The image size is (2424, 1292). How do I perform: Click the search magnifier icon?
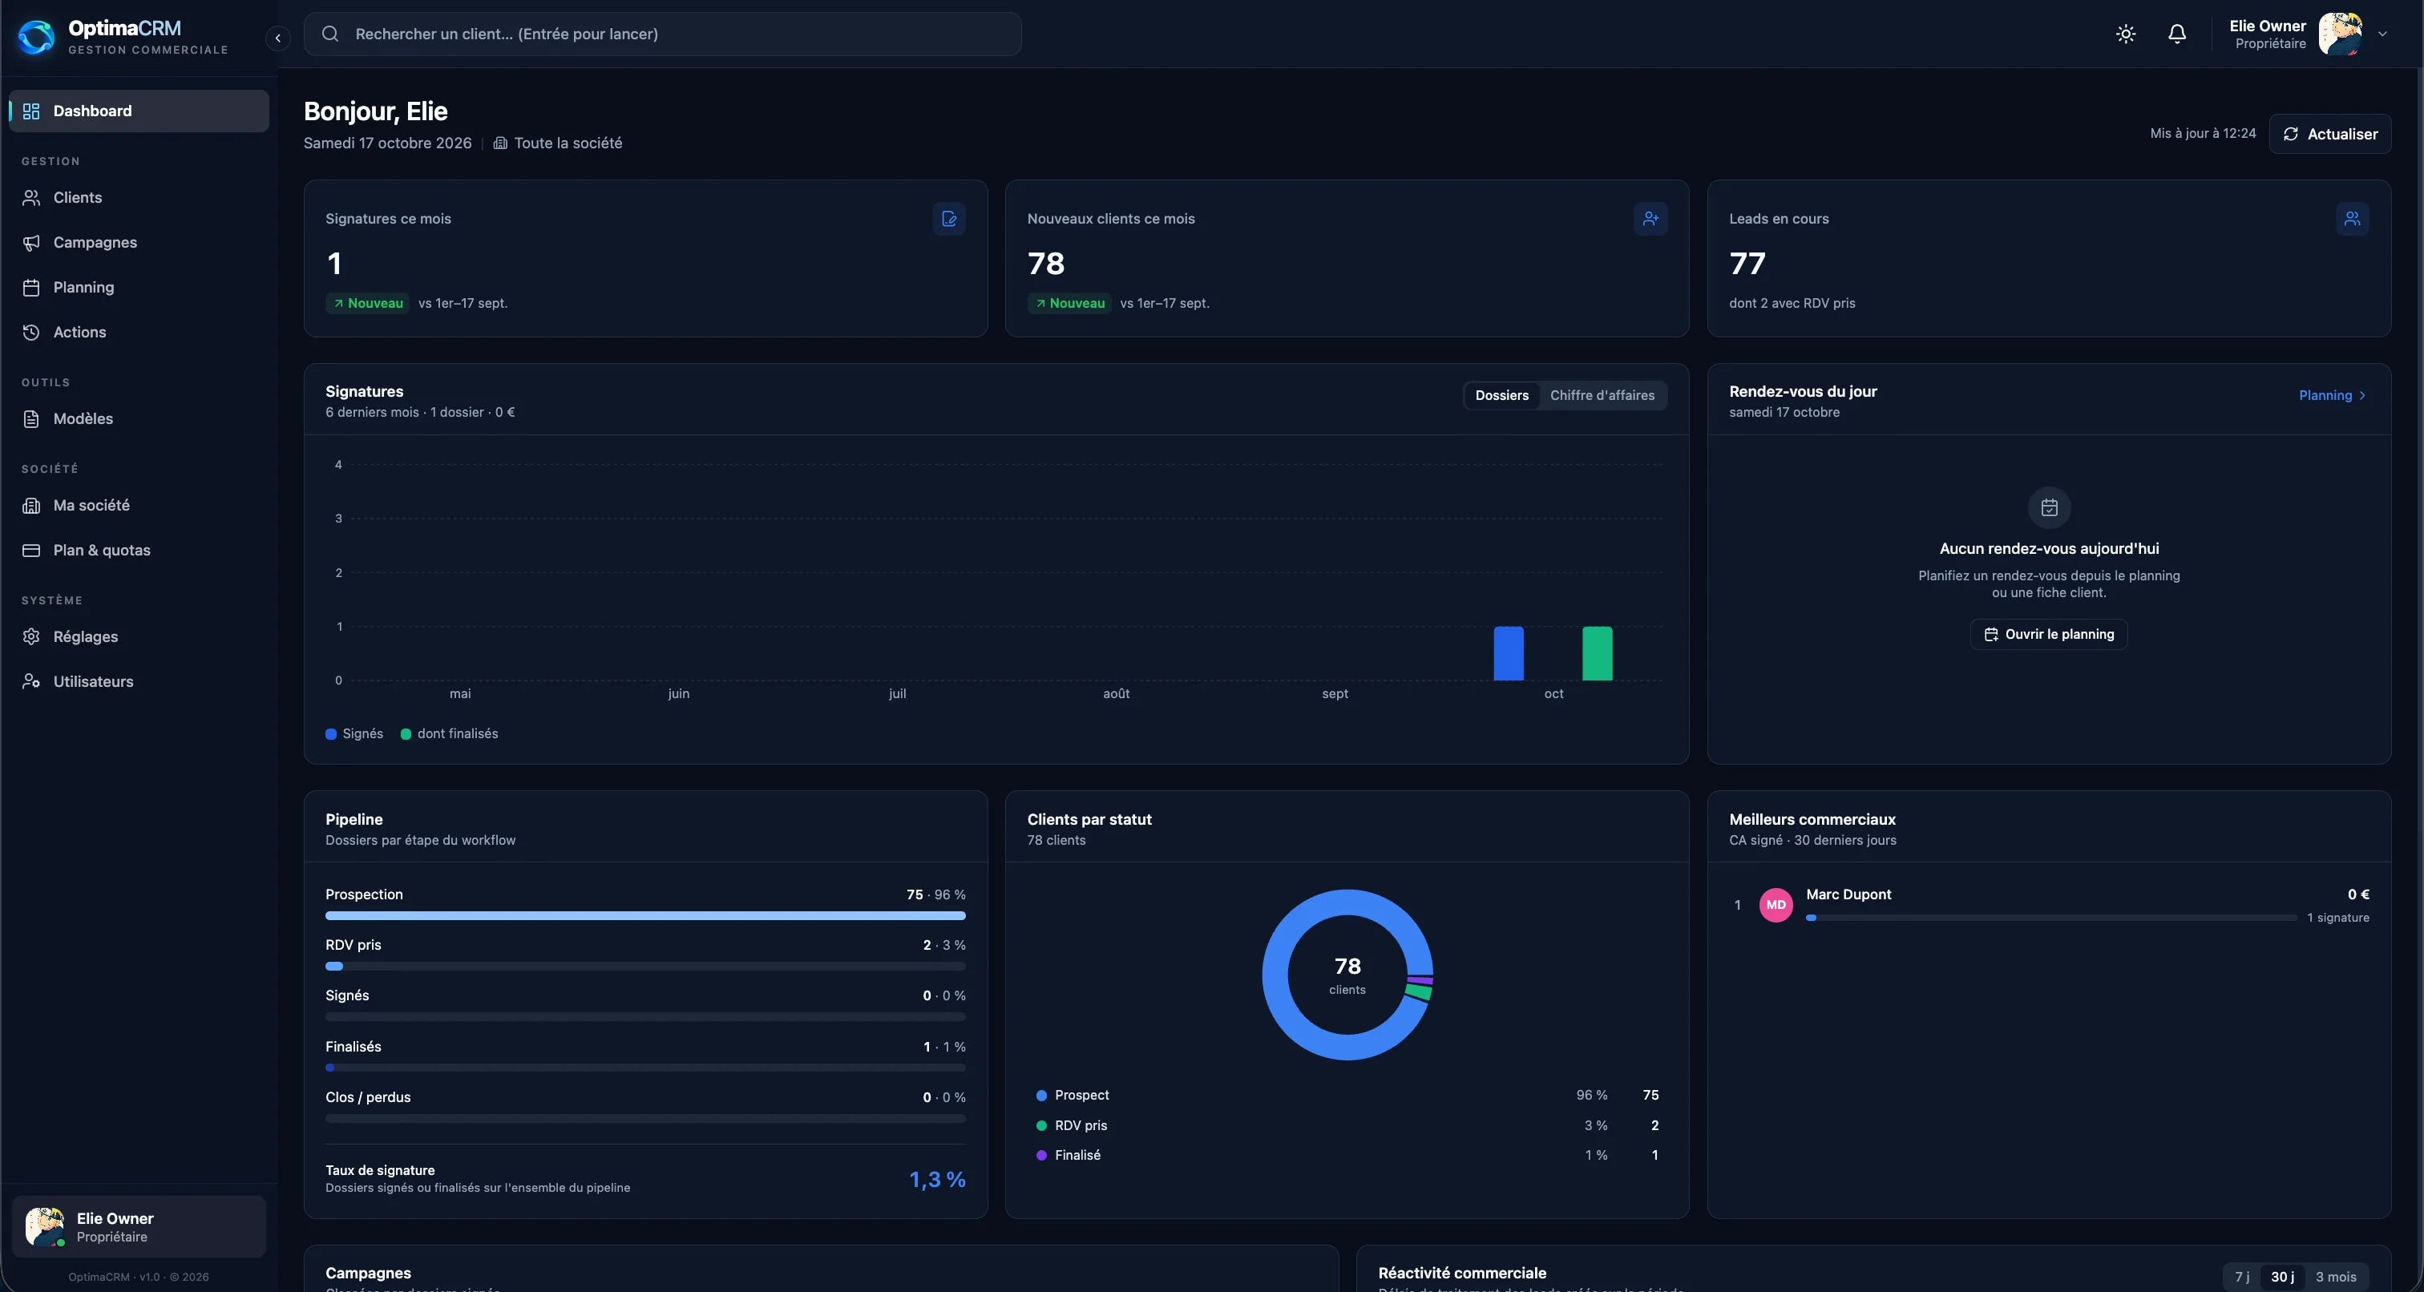pos(330,34)
